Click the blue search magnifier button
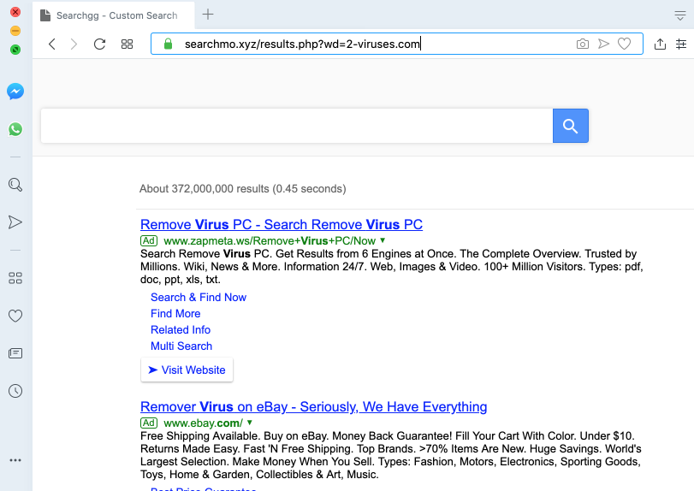 pos(571,126)
